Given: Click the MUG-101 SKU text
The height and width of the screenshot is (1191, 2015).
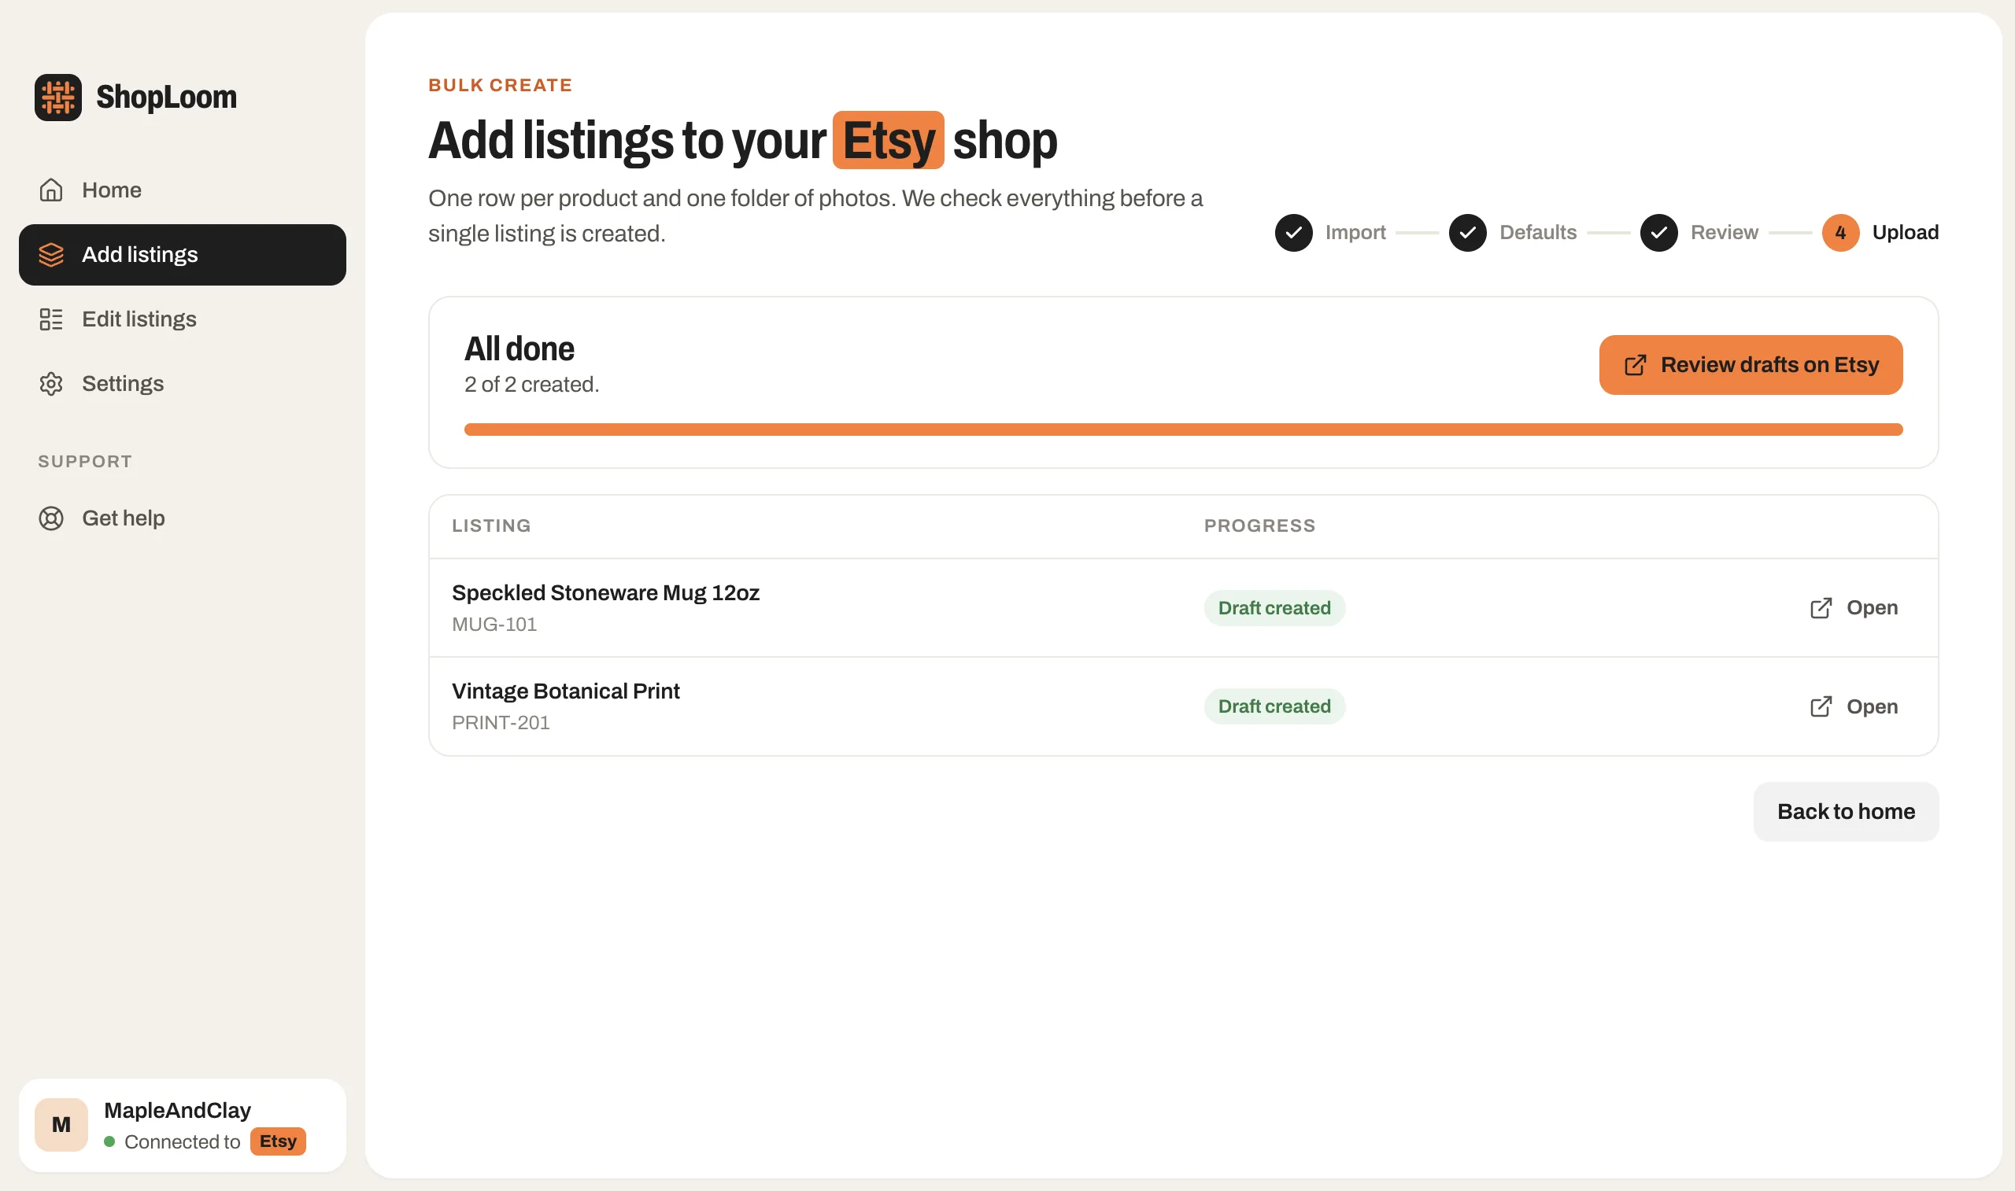Looking at the screenshot, I should tap(494, 625).
